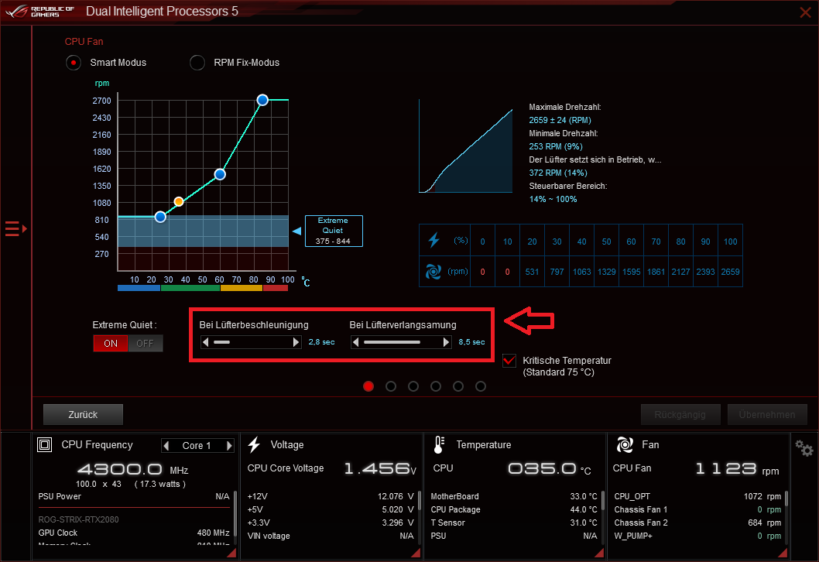Click the ROG Republic of Gamers logo
The height and width of the screenshot is (562, 819).
pyautogui.click(x=40, y=12)
